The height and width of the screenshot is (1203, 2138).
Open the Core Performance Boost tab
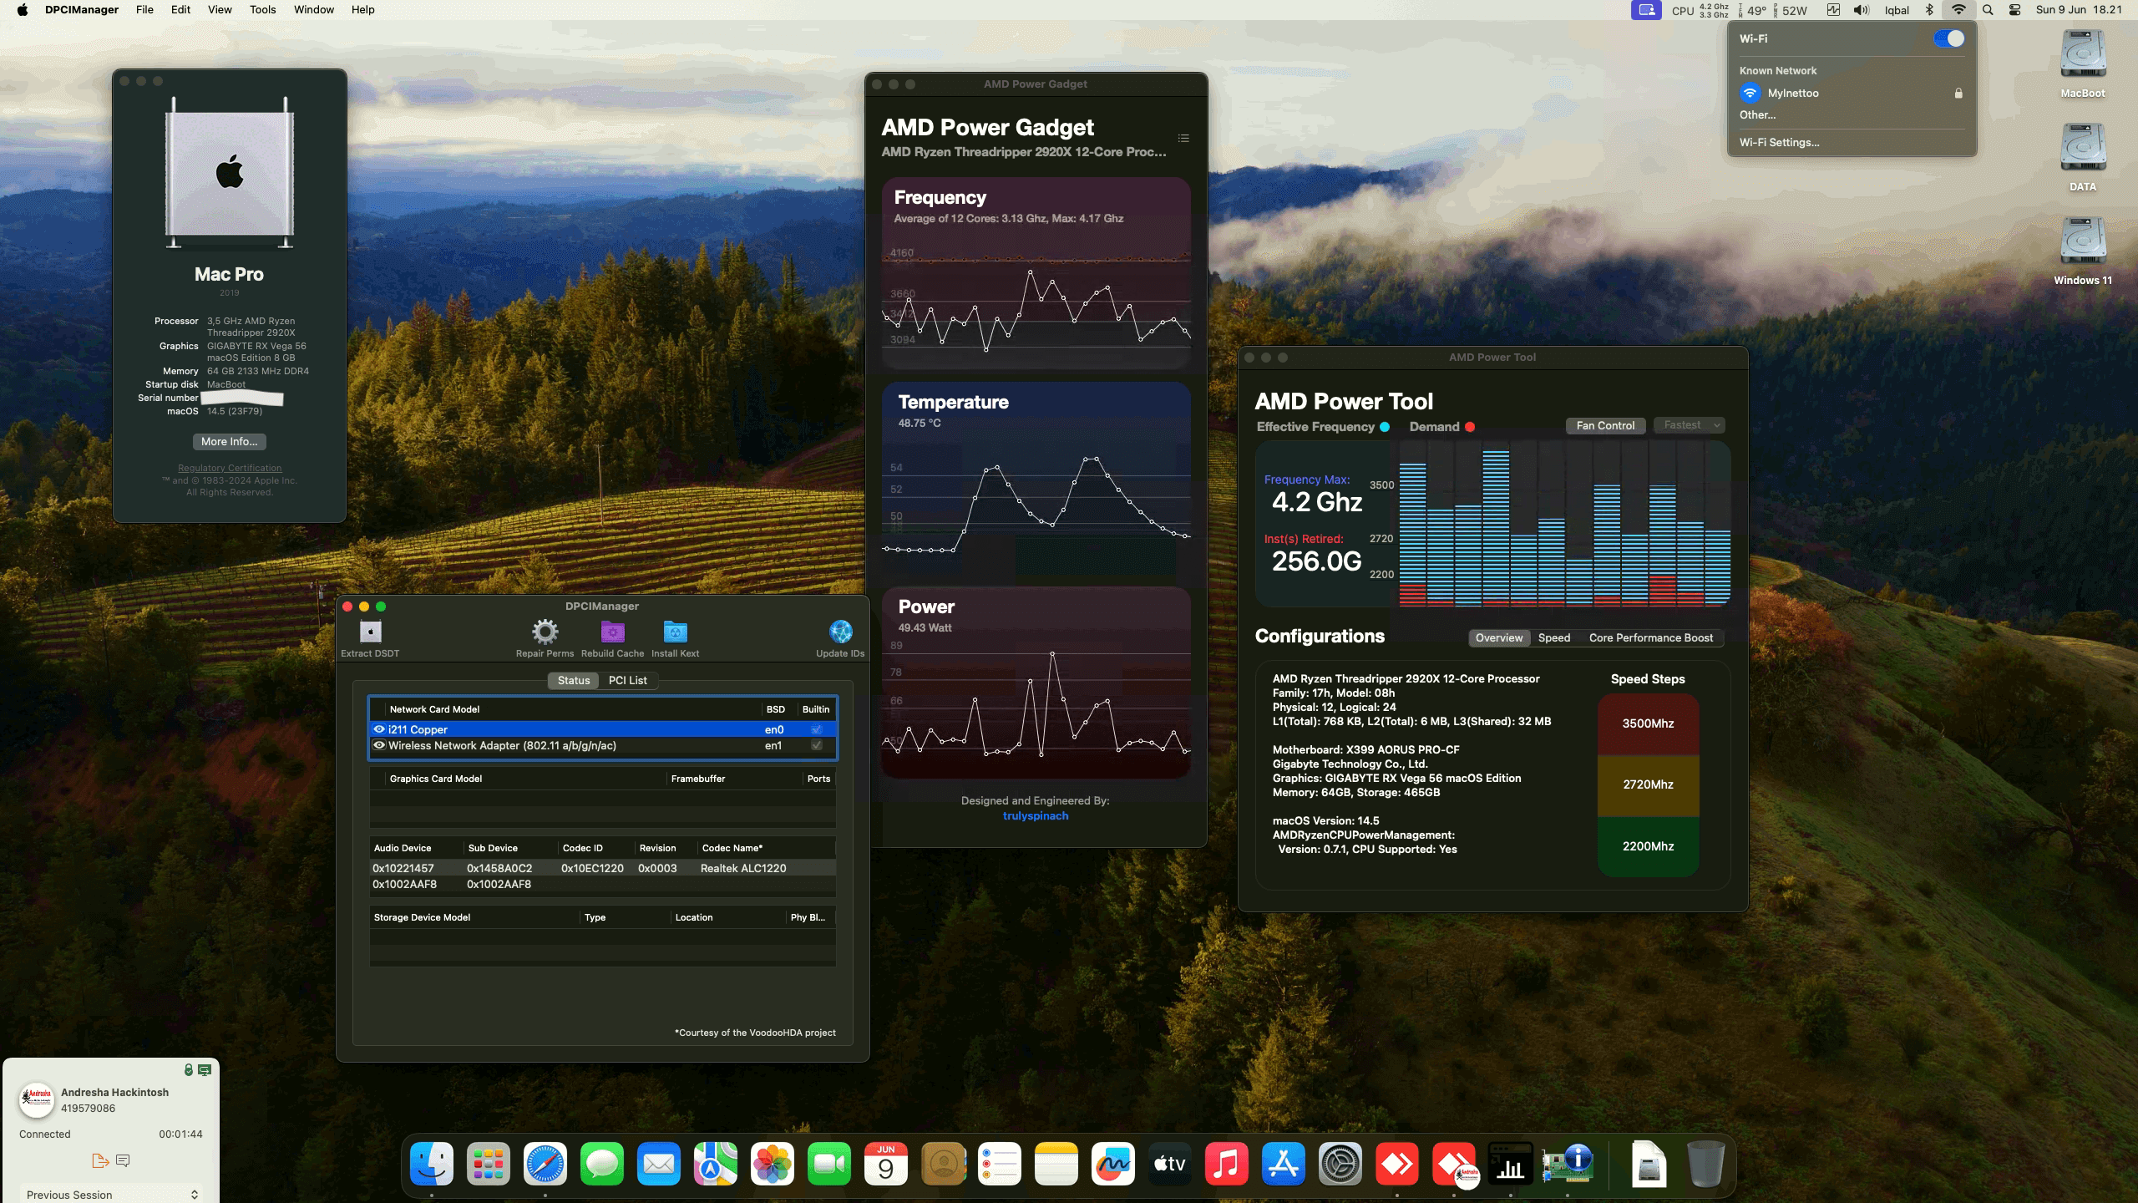click(x=1651, y=637)
